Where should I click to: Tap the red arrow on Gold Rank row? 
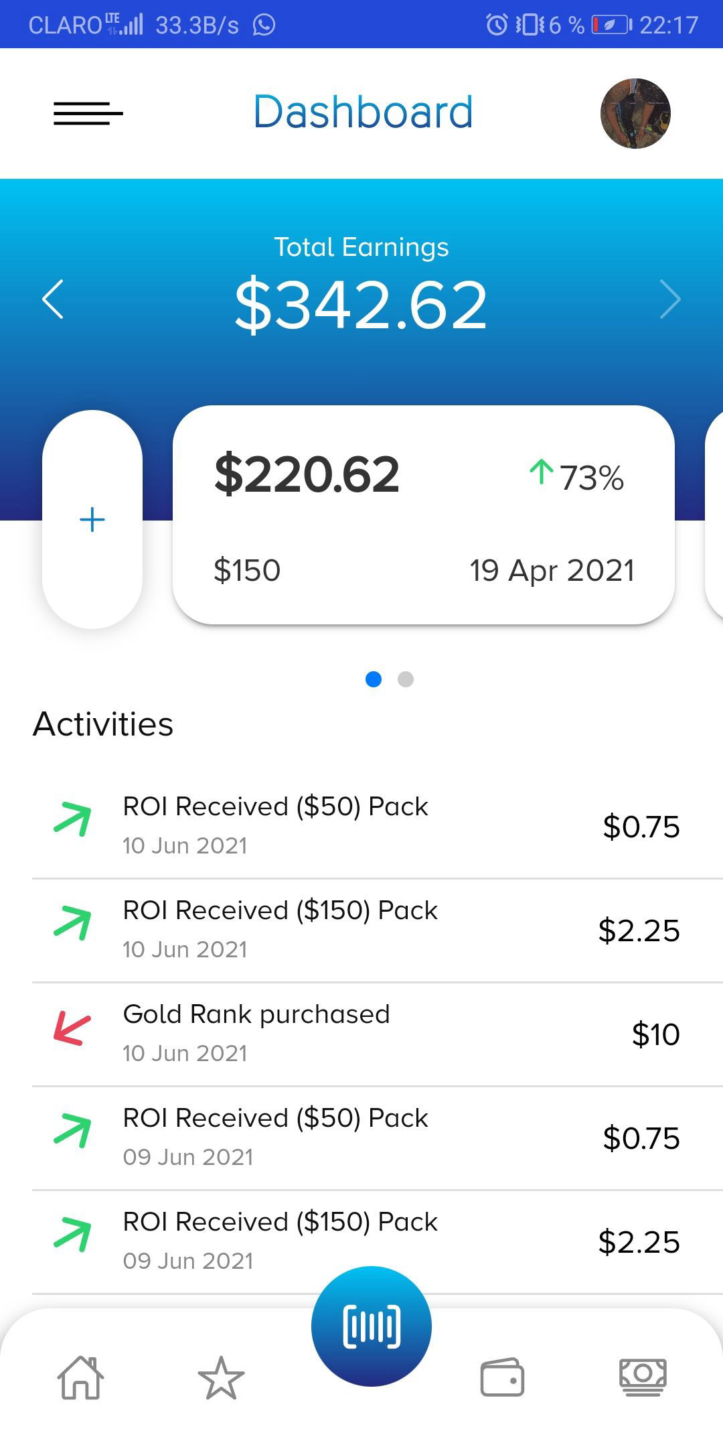pos(72,1029)
